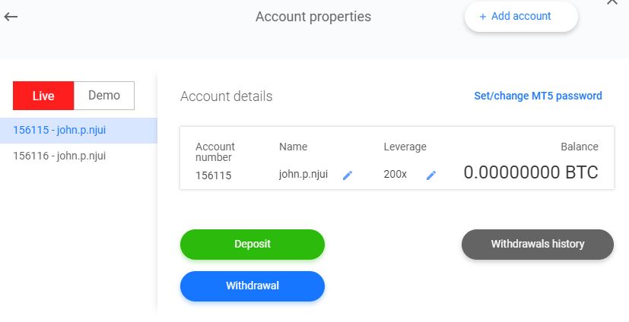Select account 156116 - john.p.njui in the list

pos(59,156)
